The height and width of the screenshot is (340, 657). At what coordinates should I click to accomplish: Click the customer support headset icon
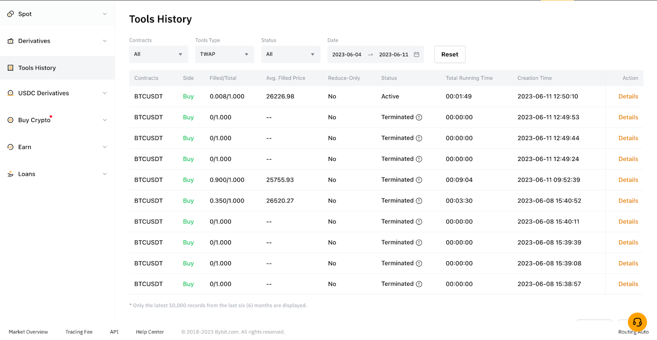637,322
